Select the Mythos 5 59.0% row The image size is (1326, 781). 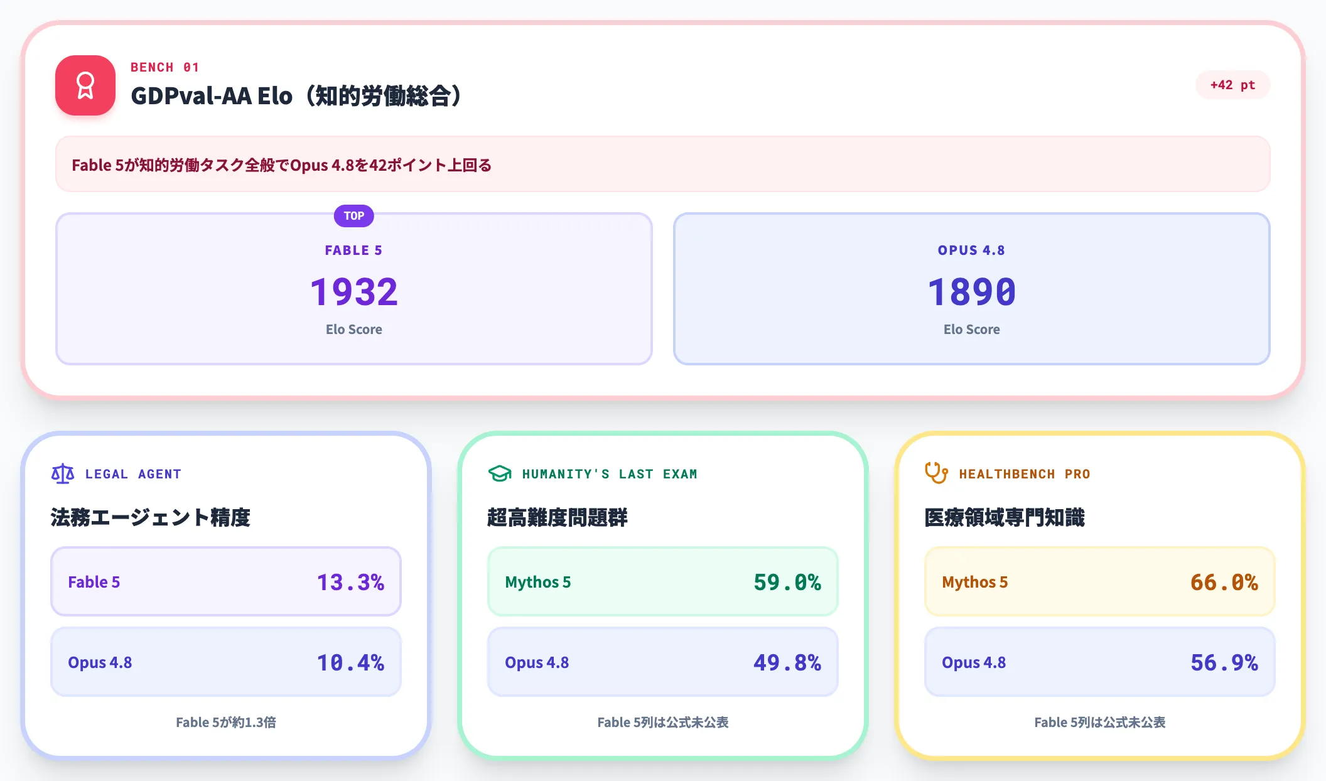point(663,581)
